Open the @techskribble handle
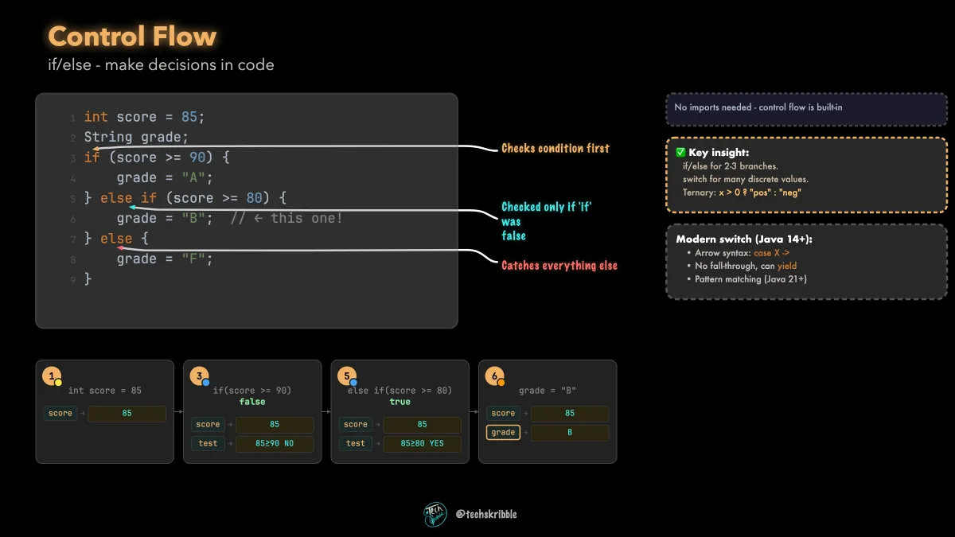This screenshot has width=955, height=537. pos(486,515)
